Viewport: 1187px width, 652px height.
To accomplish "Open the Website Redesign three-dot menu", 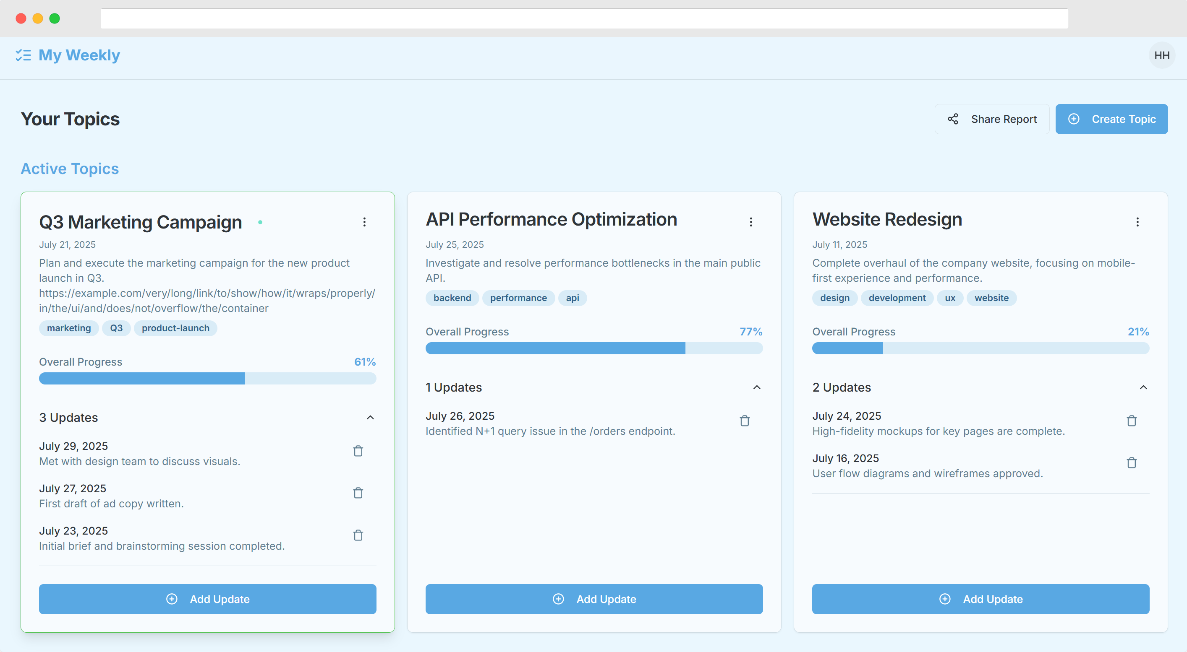I will click(1138, 222).
